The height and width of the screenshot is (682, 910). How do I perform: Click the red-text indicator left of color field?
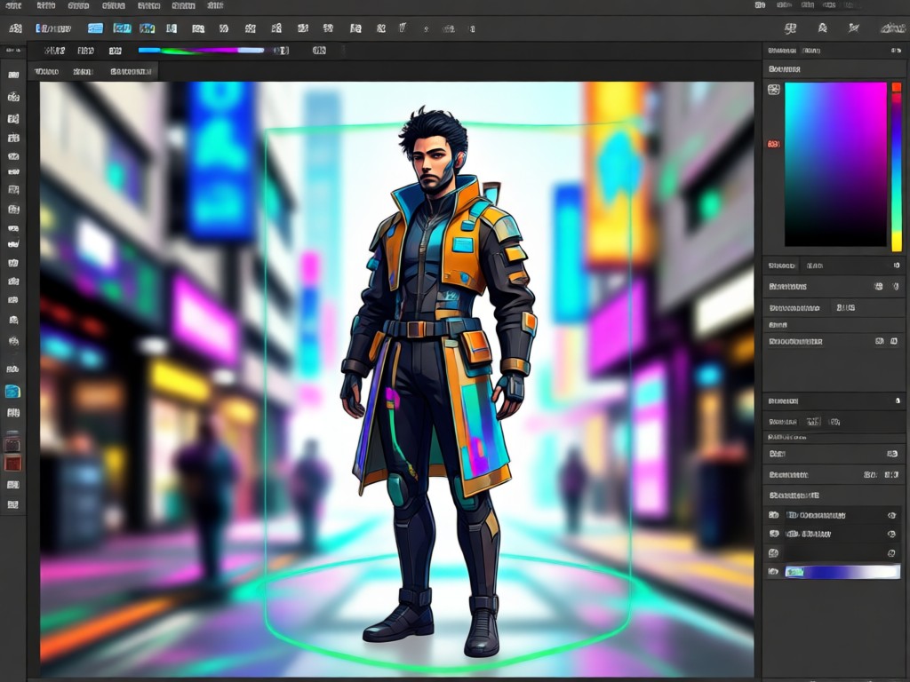tap(774, 144)
